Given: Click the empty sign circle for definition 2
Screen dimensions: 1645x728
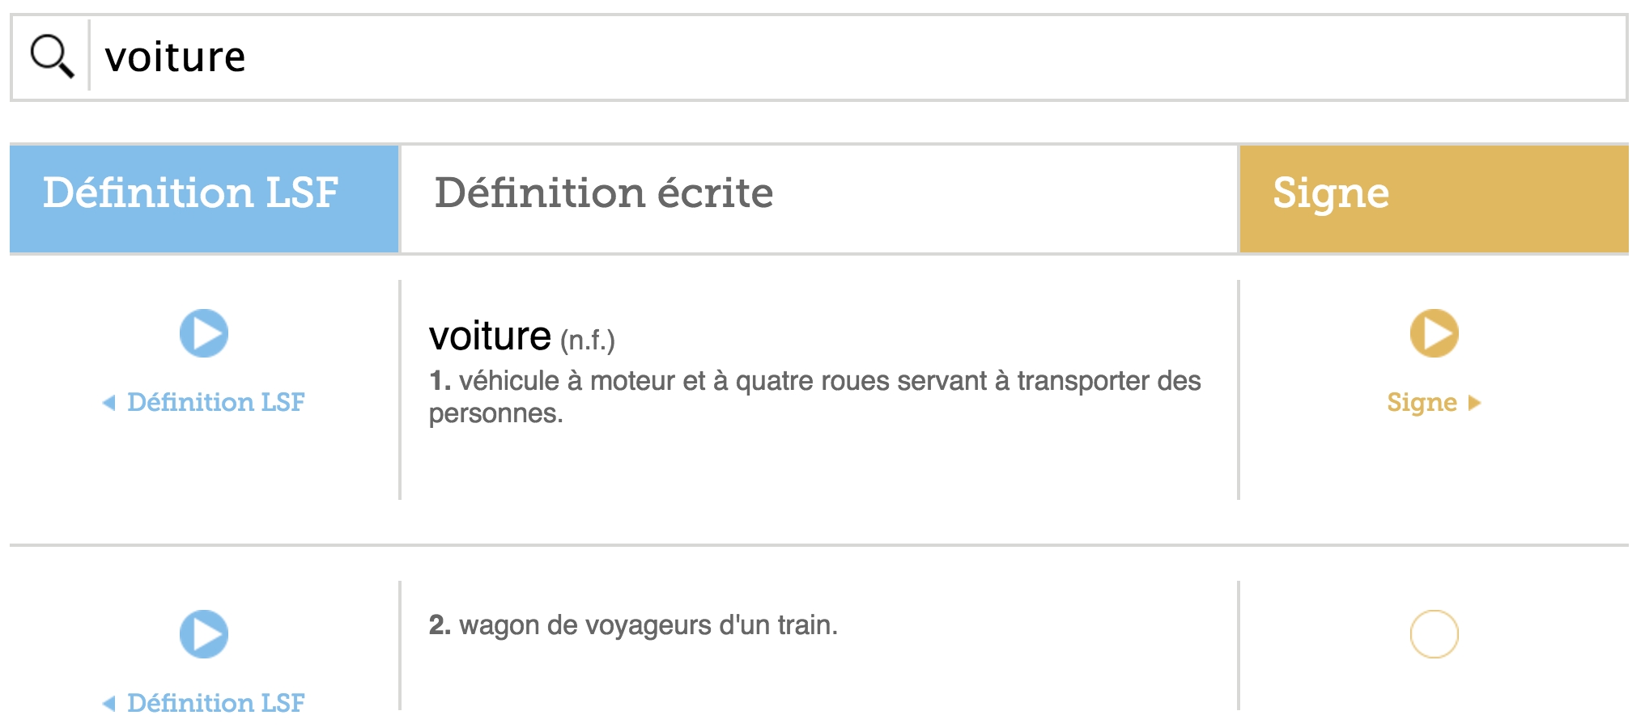Looking at the screenshot, I should (x=1434, y=634).
